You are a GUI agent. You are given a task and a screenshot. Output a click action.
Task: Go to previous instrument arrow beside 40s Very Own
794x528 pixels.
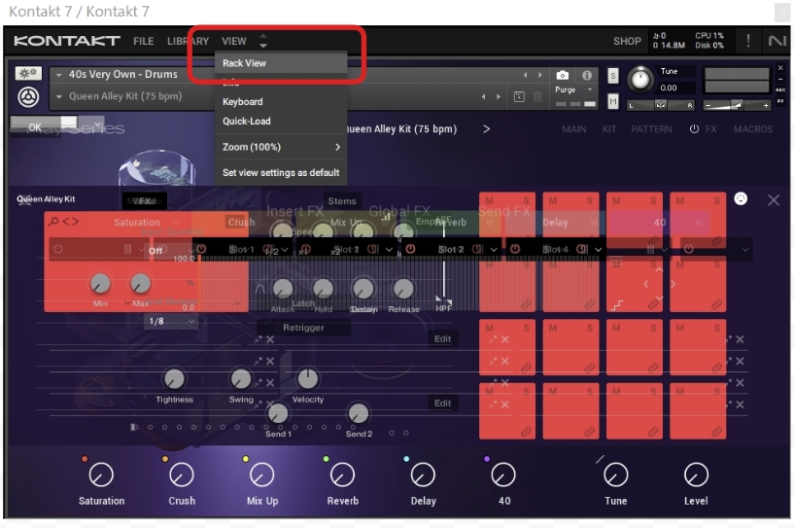point(525,75)
